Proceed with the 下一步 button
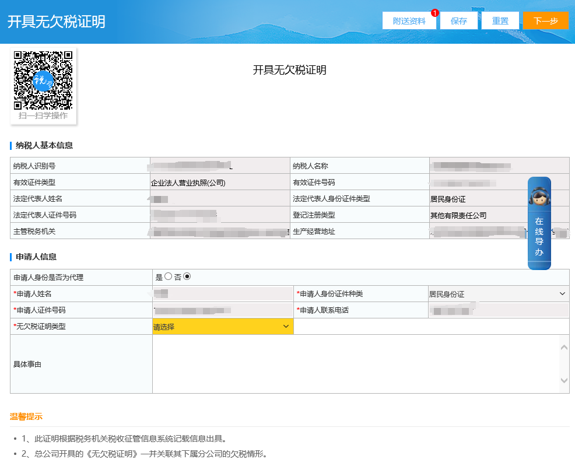Image resolution: width=575 pixels, height=466 pixels. [x=546, y=21]
